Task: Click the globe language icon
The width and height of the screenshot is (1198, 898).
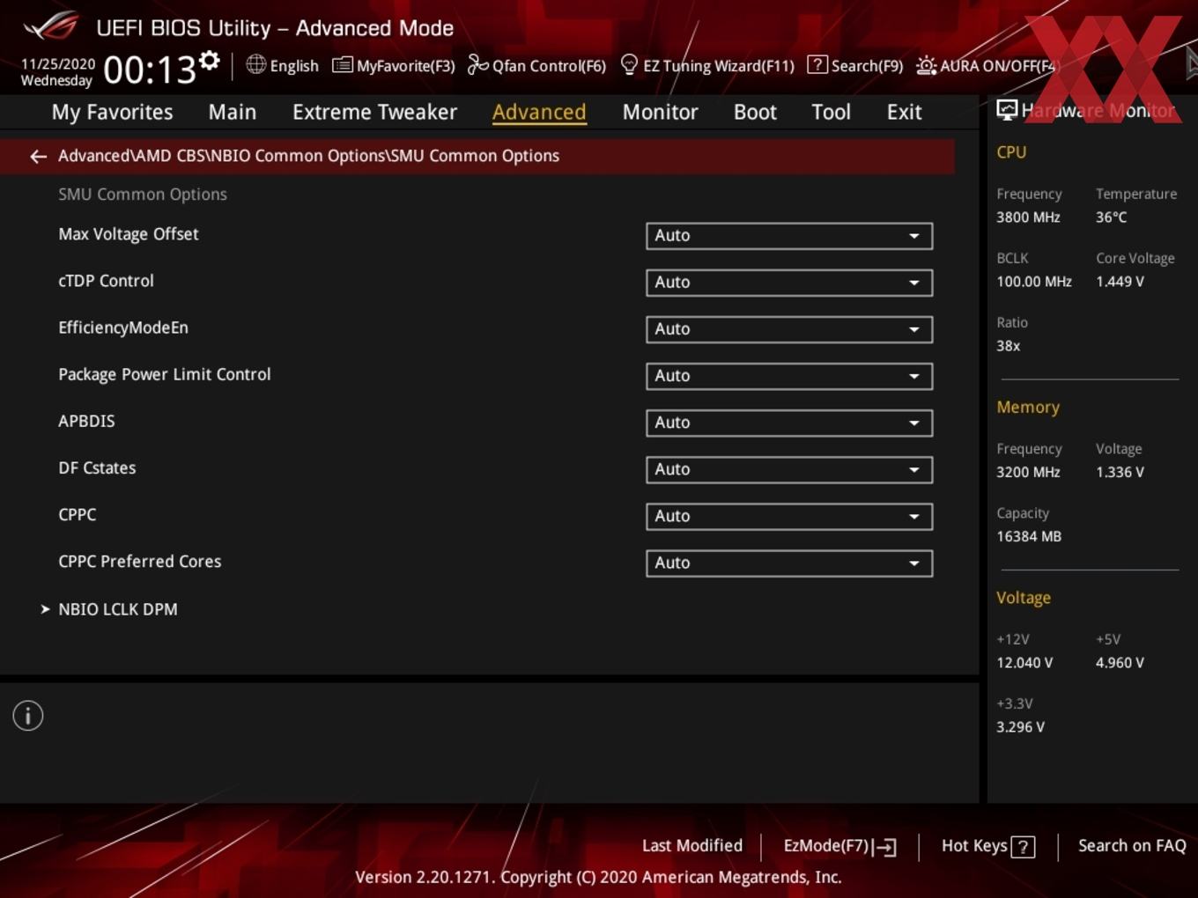Action: click(255, 64)
